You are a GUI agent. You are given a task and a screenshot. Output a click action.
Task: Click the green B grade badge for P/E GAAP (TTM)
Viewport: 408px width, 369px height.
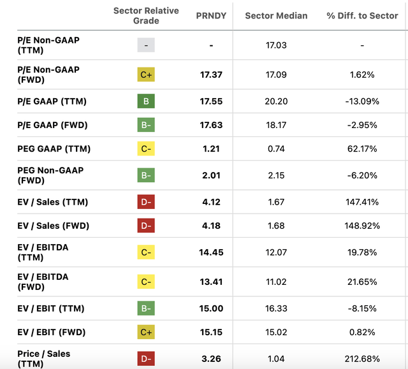point(146,101)
